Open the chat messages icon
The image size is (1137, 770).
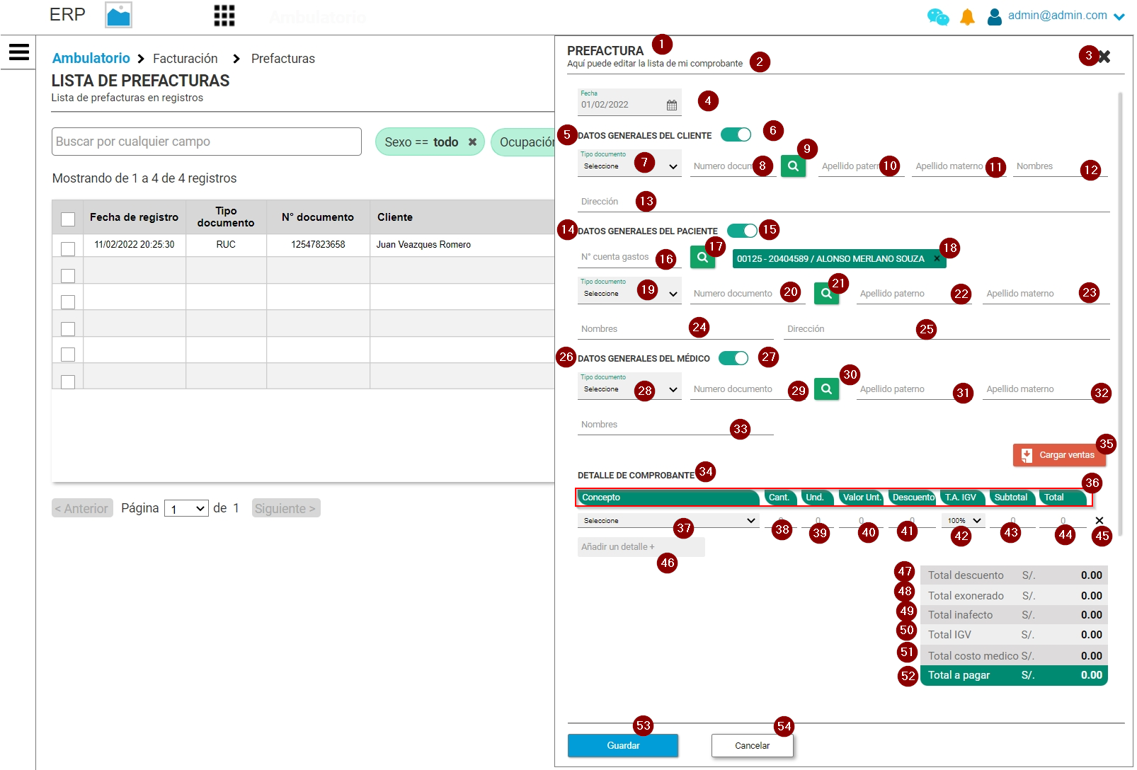[x=937, y=16]
